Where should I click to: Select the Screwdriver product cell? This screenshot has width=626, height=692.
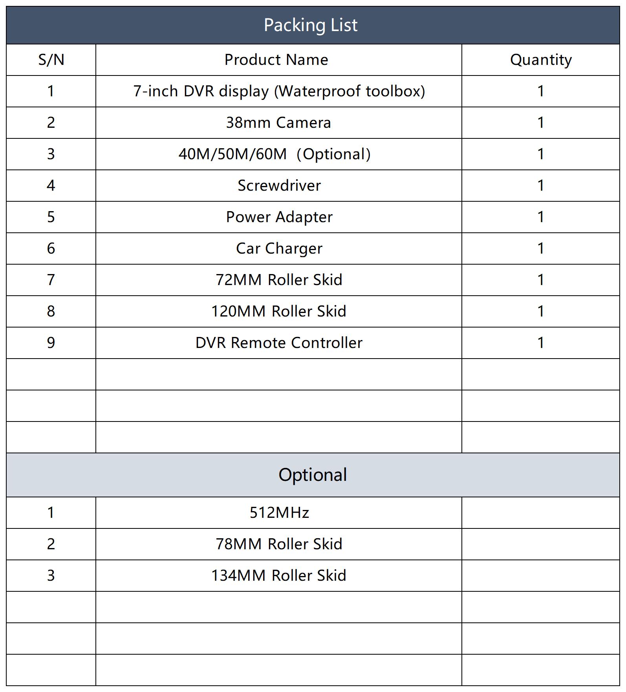[279, 186]
